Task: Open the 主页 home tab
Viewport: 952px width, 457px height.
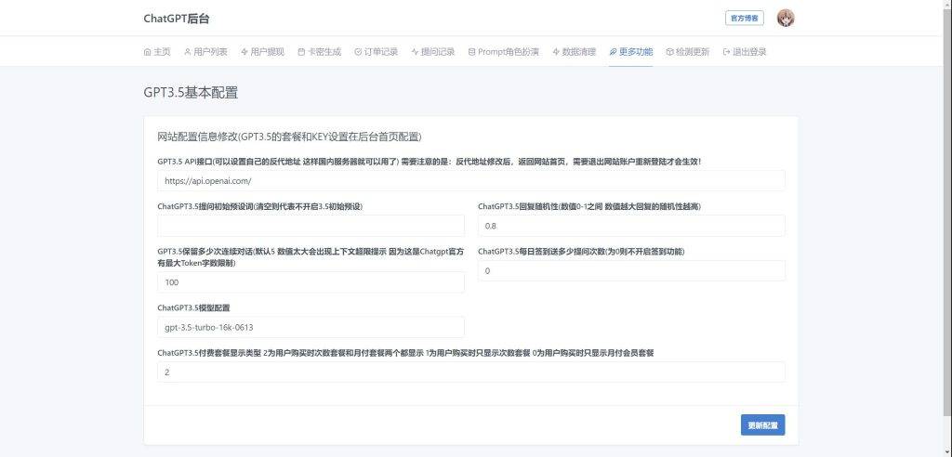Action: tap(157, 52)
